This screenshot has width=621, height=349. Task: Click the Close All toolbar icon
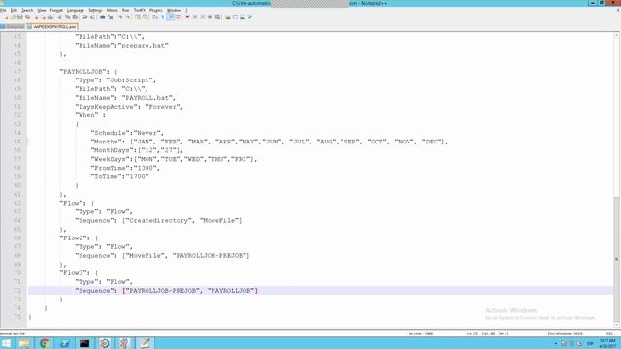(x=43, y=17)
